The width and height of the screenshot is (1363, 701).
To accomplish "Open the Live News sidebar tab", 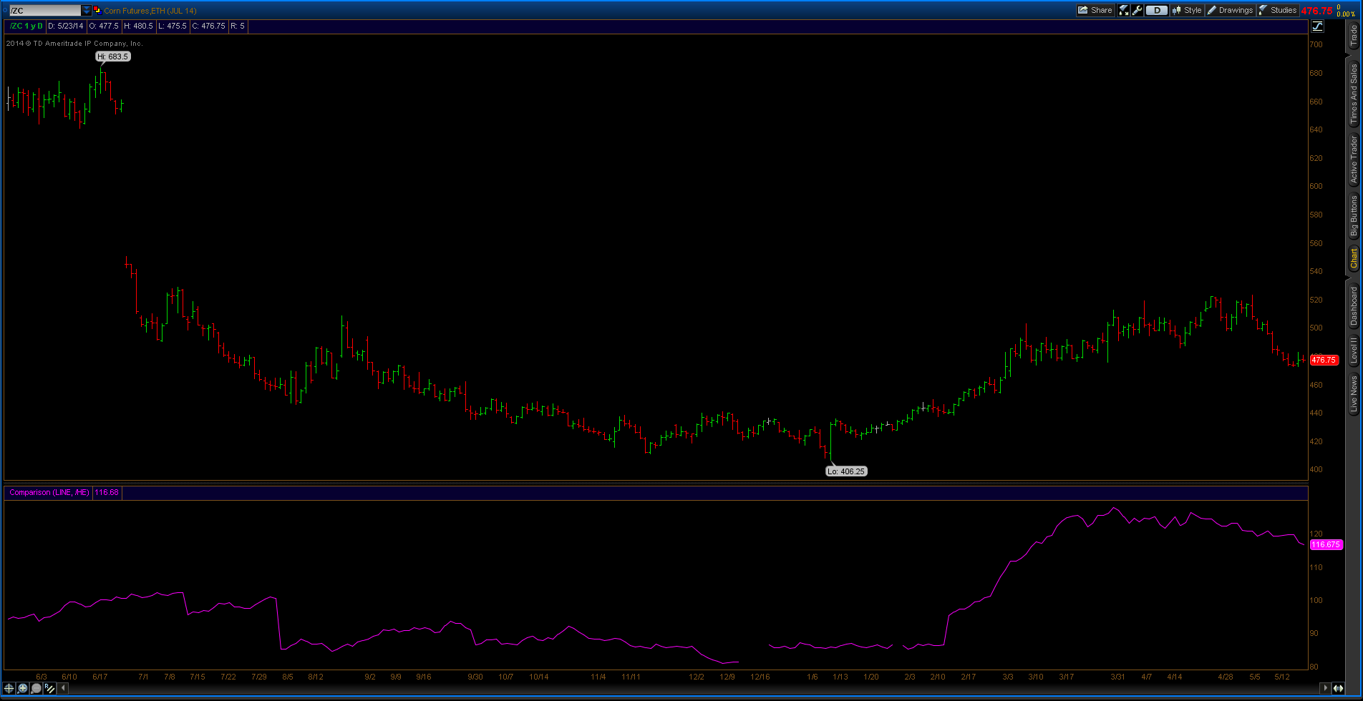I will tap(1353, 393).
